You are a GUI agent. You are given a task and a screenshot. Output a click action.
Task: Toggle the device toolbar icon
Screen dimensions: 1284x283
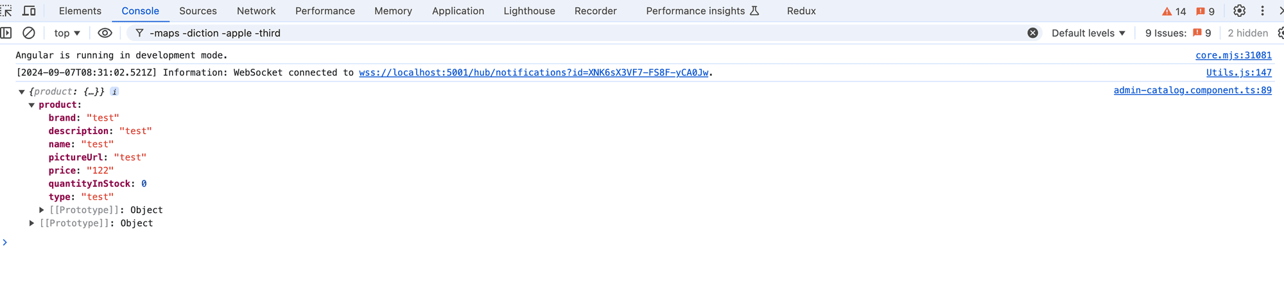tap(29, 11)
